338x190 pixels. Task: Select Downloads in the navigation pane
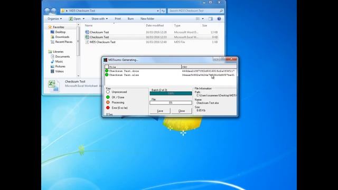pos(62,37)
